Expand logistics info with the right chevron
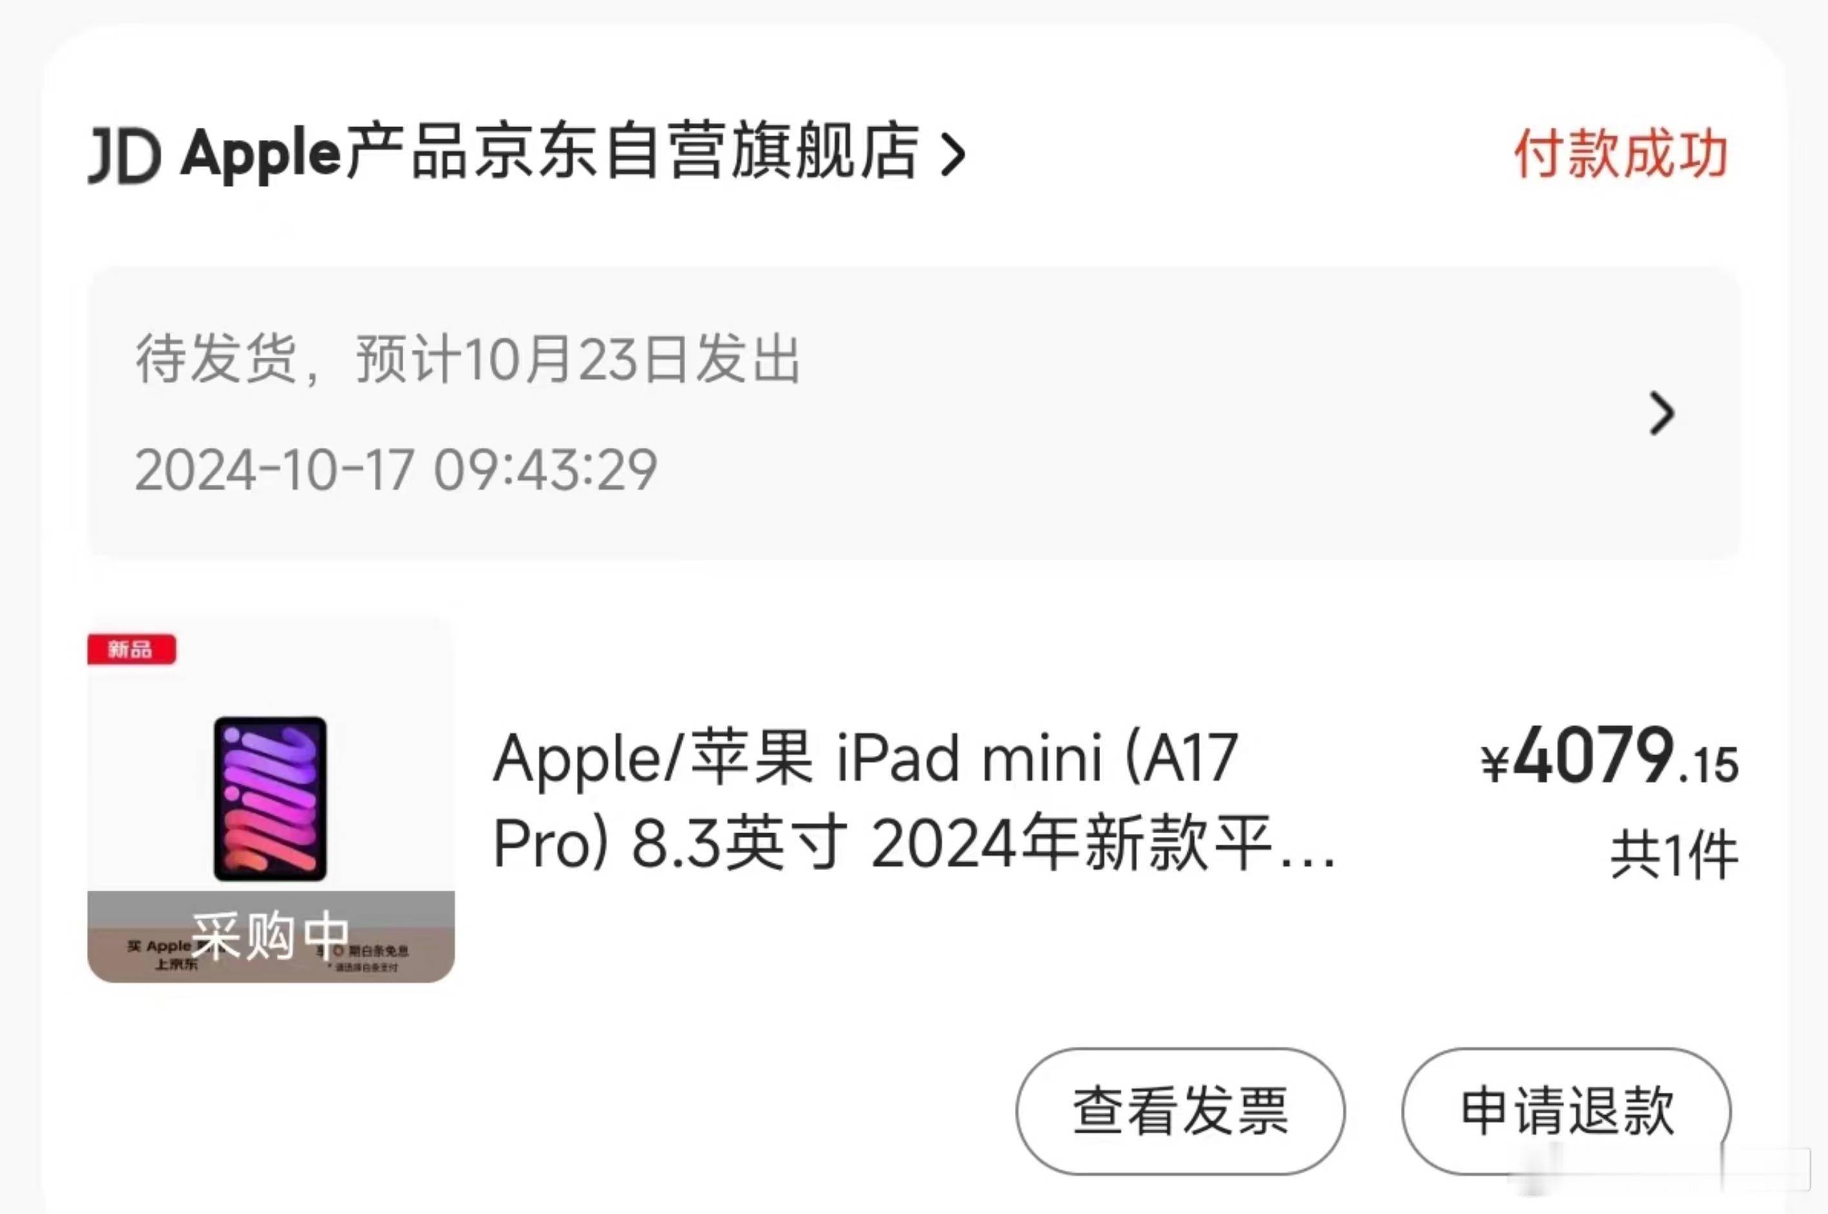Viewport: 1828px width, 1214px height. click(x=1662, y=414)
